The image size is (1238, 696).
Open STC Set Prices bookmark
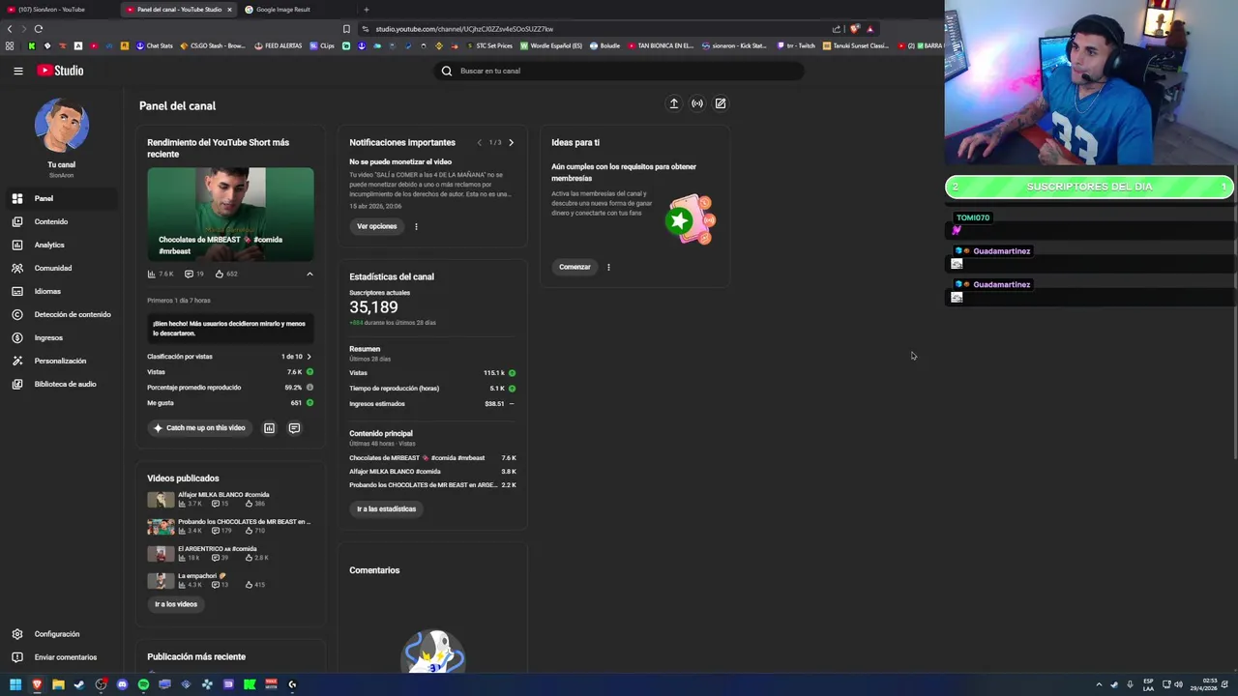pyautogui.click(x=489, y=45)
